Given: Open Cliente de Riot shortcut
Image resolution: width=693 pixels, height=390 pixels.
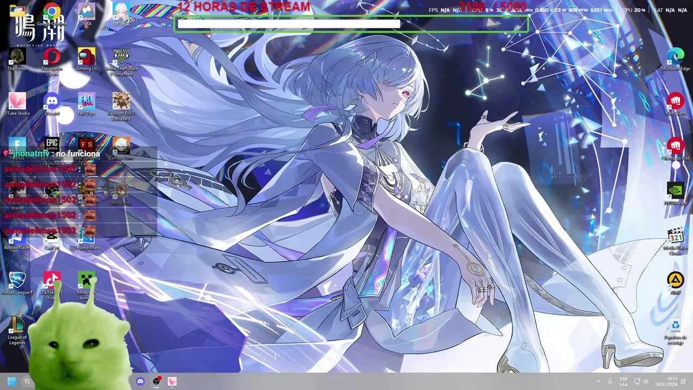Looking at the screenshot, I should click(x=676, y=148).
